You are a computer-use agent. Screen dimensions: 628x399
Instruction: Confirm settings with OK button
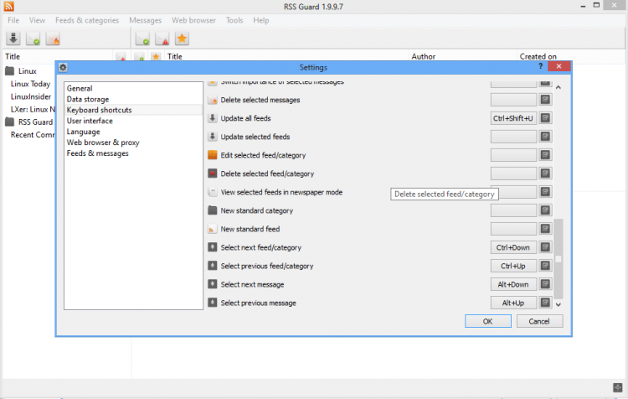tap(488, 321)
